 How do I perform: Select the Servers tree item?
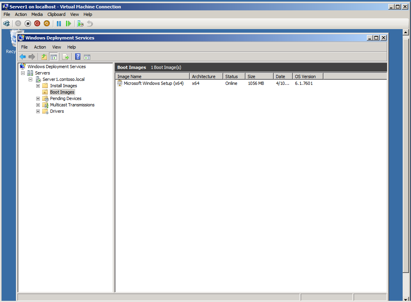(x=43, y=73)
